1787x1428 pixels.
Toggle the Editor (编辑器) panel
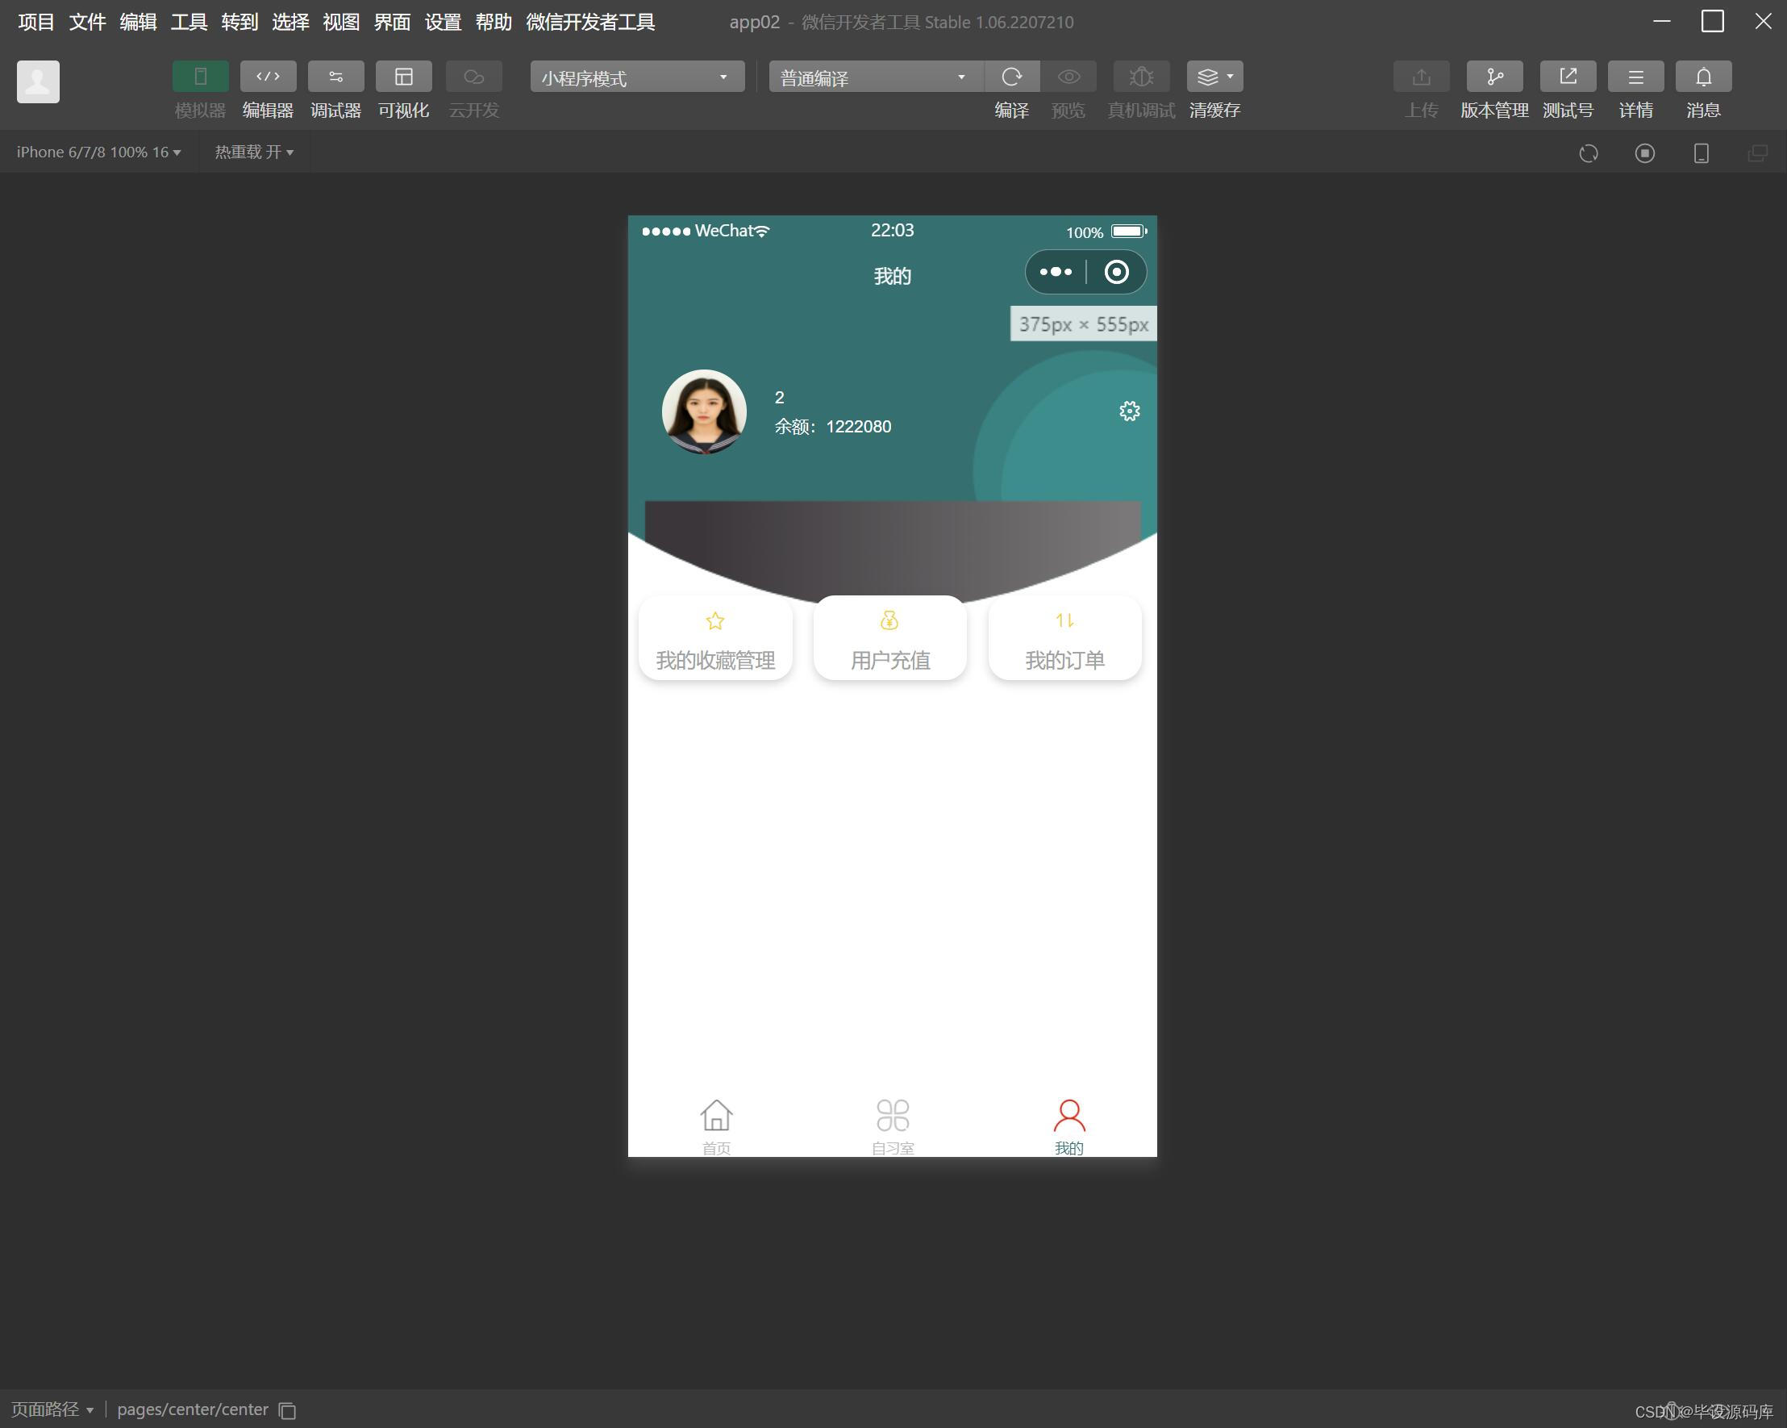click(268, 77)
